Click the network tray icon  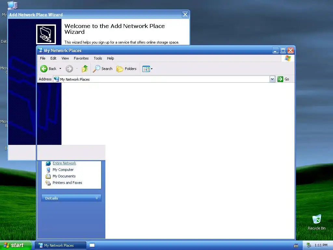[x=309, y=245]
